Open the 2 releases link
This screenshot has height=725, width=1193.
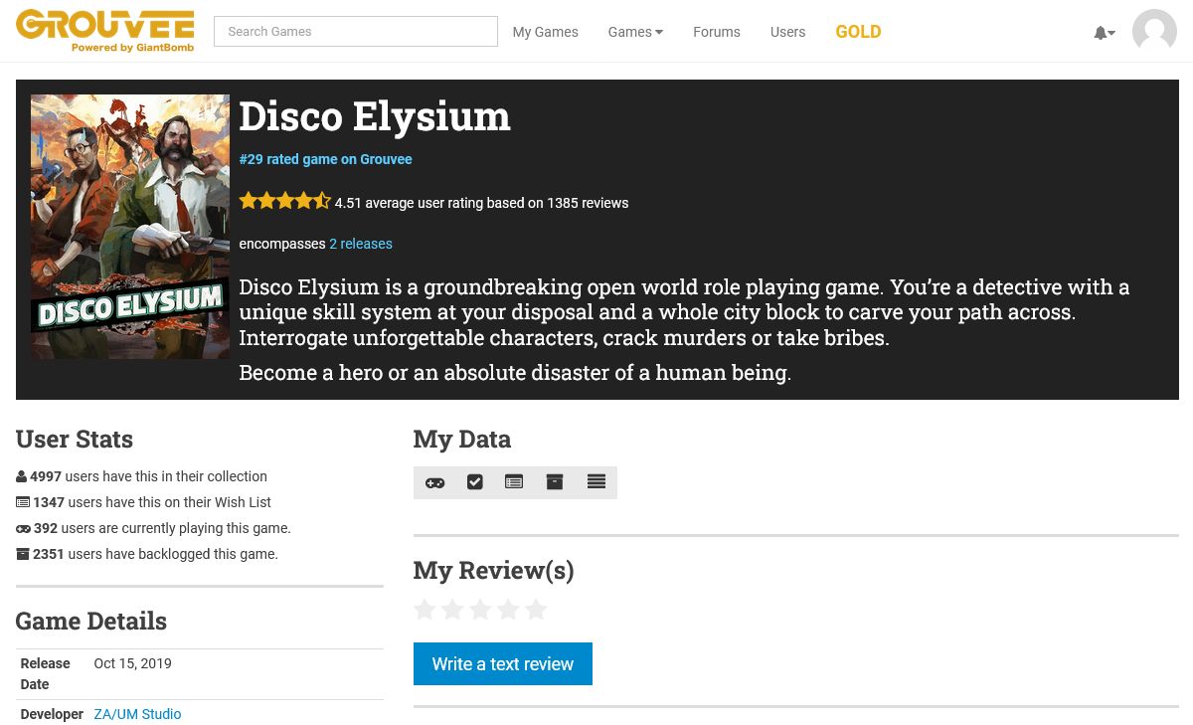coord(360,244)
